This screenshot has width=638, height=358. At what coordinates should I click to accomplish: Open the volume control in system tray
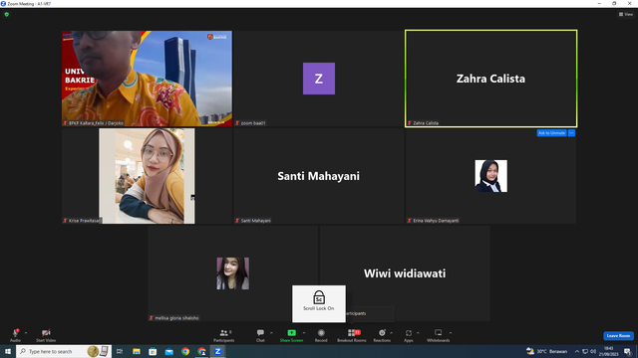coord(593,351)
